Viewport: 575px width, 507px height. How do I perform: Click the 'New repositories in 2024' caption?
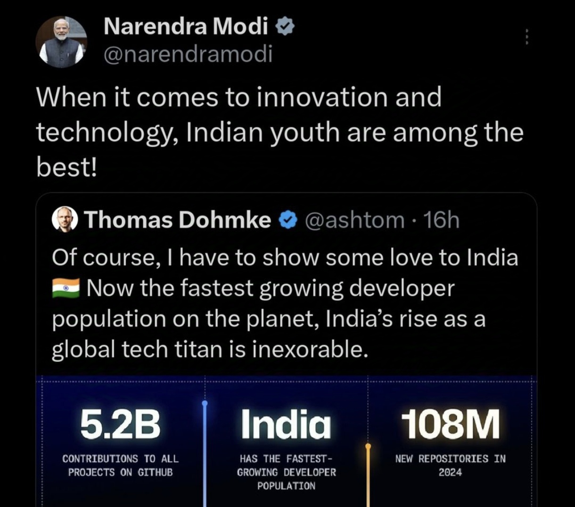[x=450, y=465]
